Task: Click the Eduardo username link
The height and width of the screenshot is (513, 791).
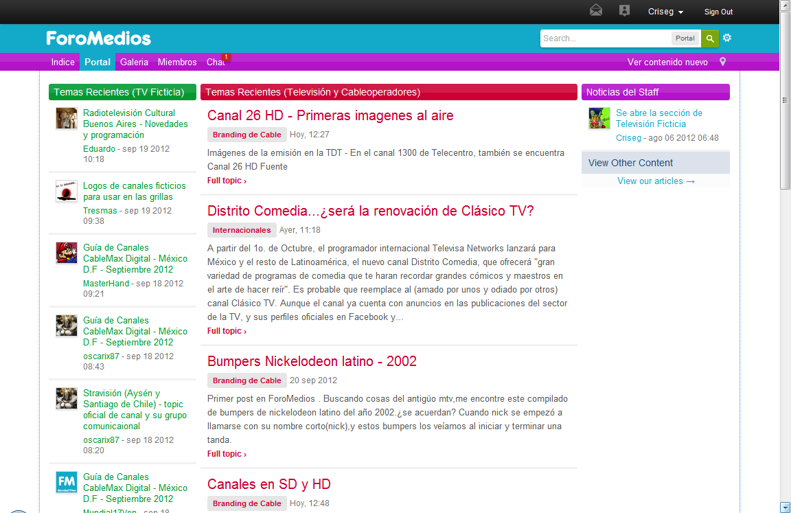Action: [x=99, y=149]
